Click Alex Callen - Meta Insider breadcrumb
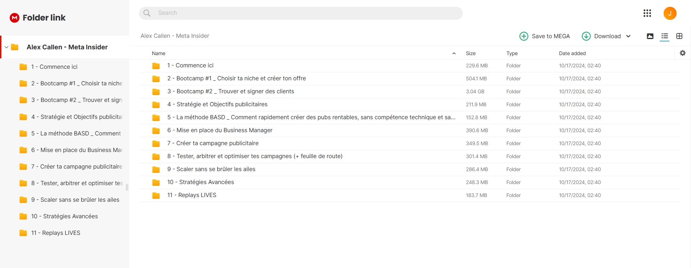This screenshot has width=691, height=268. coord(175,36)
